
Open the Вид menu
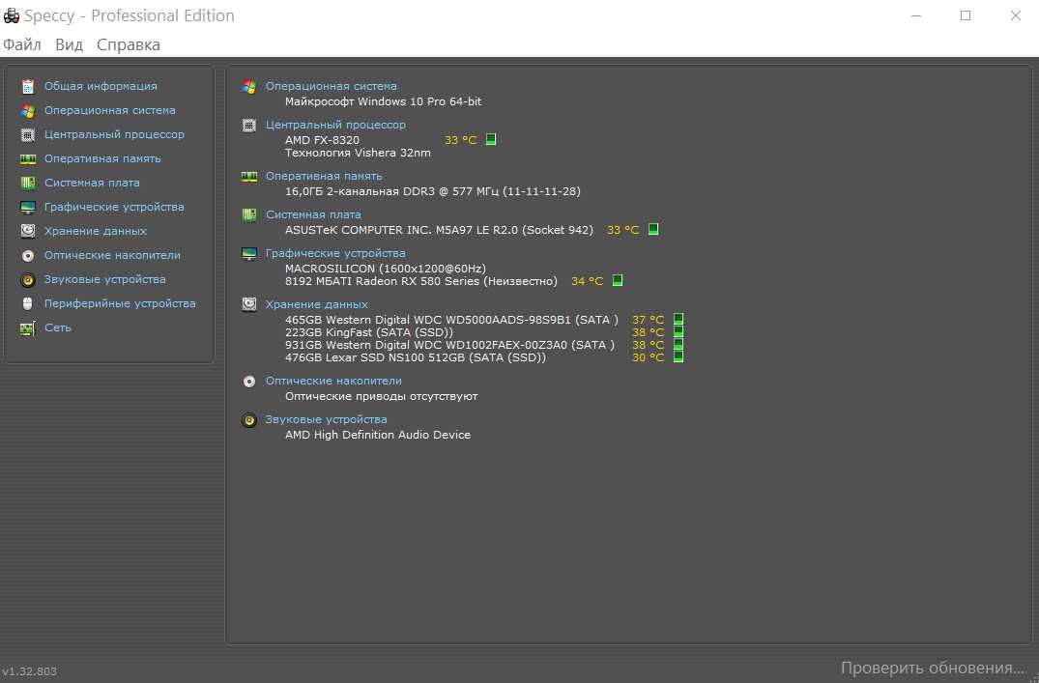(x=69, y=44)
